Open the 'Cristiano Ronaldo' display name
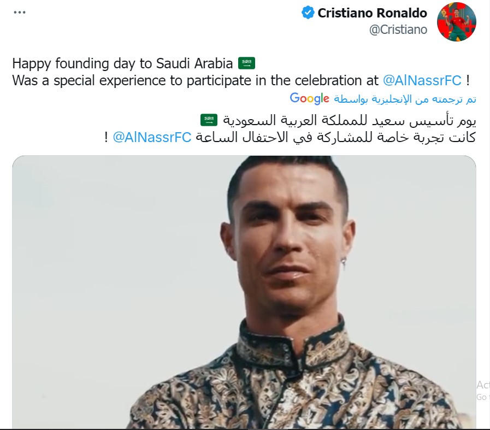 click(372, 13)
